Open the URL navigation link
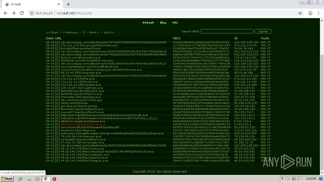Viewport: 324px width, 182px height. (x=175, y=22)
